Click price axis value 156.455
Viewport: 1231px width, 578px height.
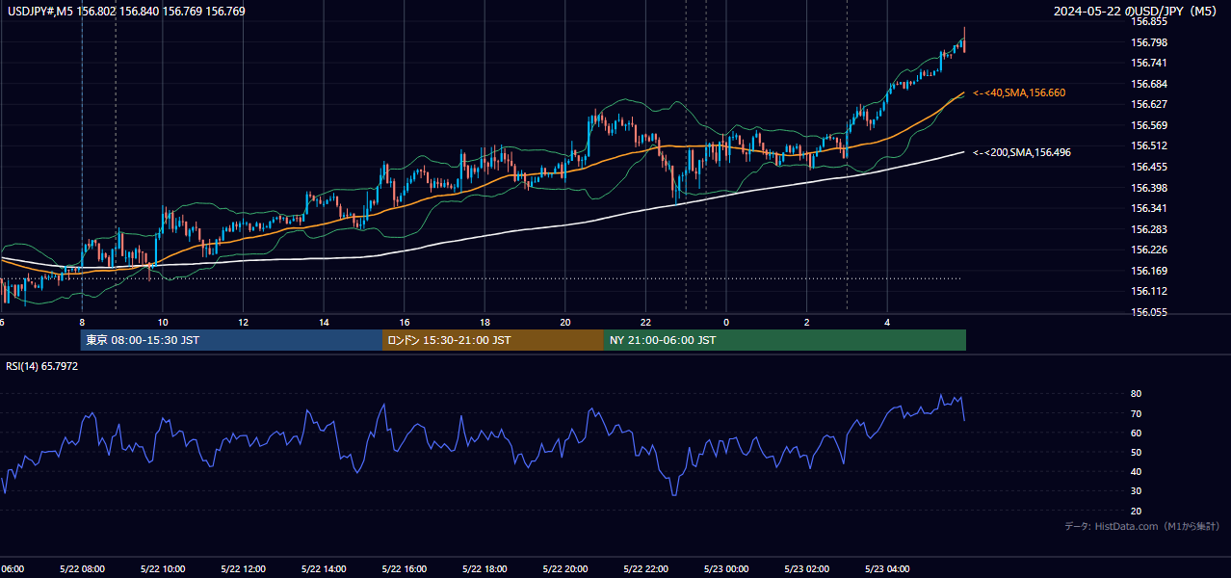coord(1149,167)
